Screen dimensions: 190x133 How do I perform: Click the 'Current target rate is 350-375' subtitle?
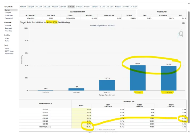click(103, 25)
